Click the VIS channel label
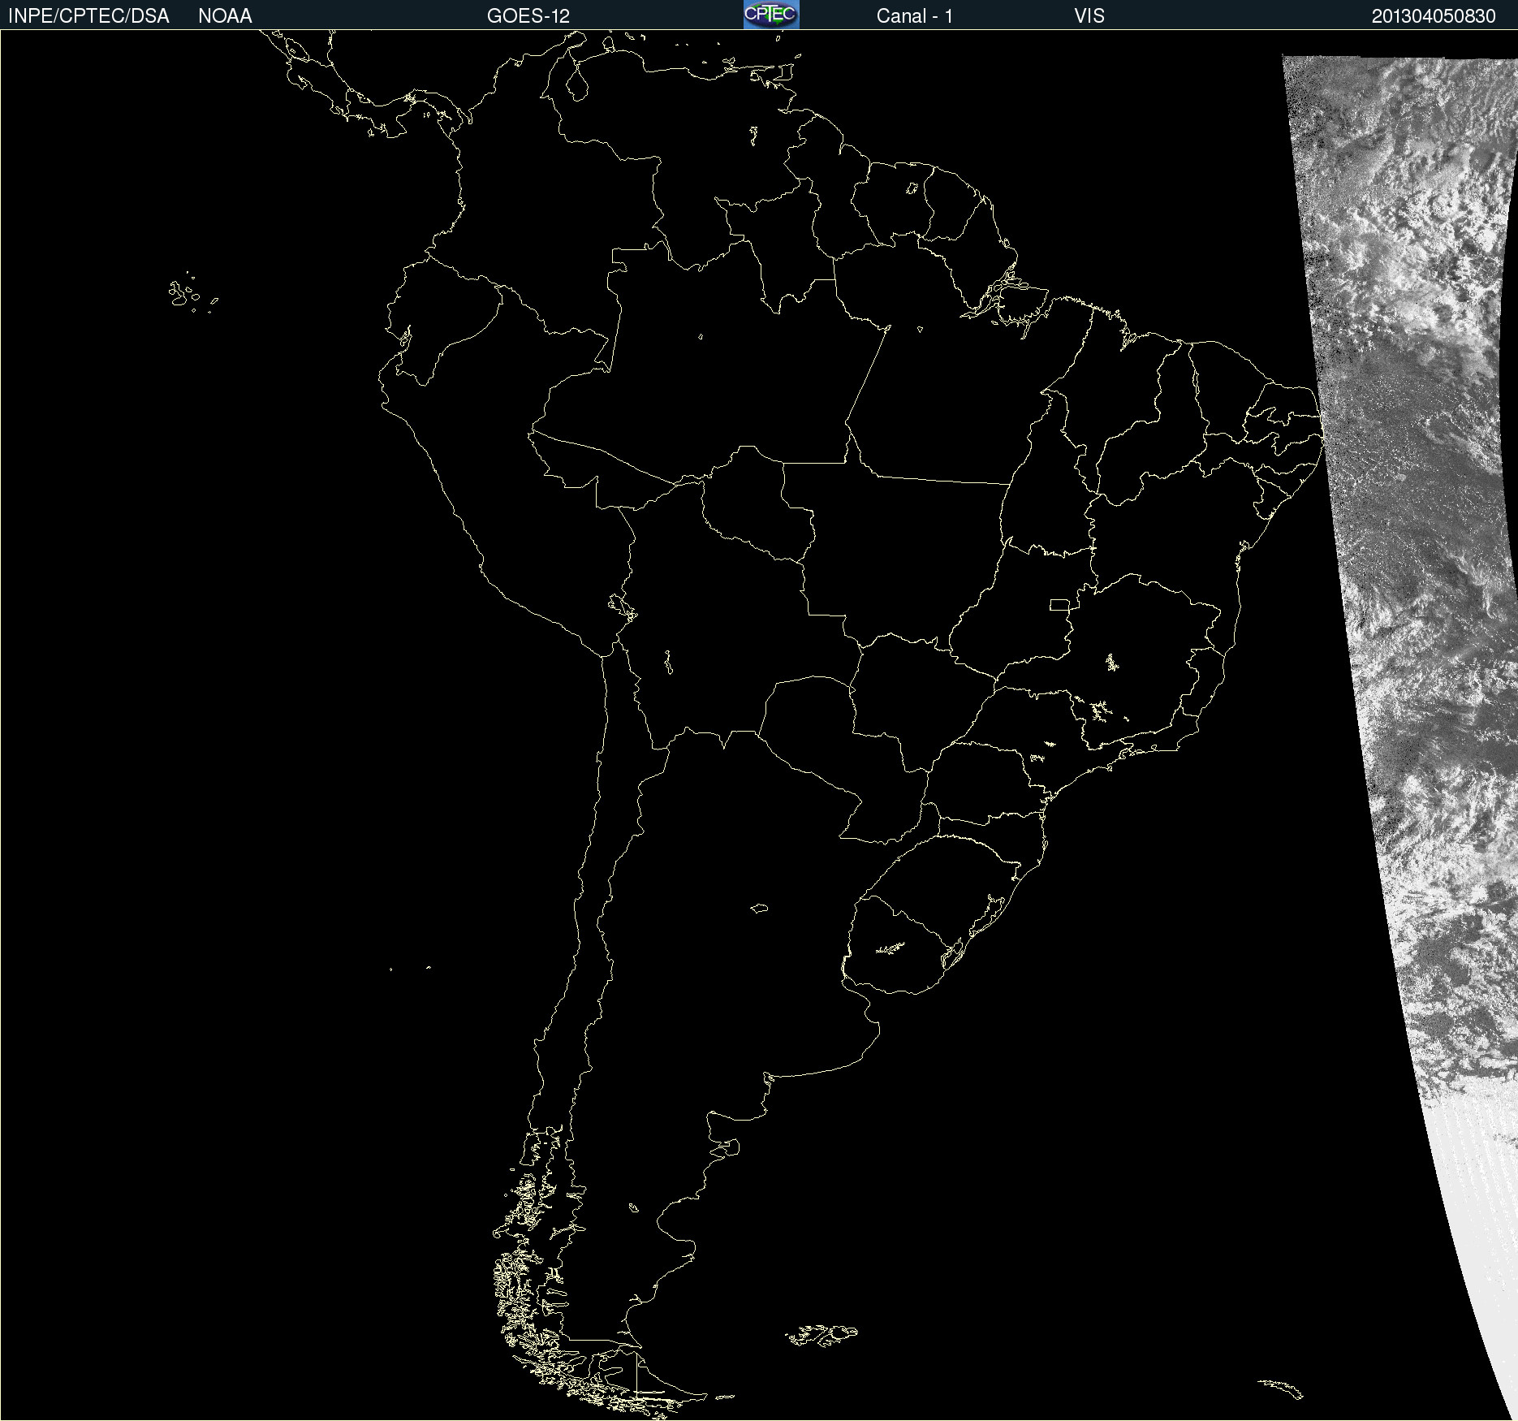Viewport: 1518px width, 1421px height. 1089,16
